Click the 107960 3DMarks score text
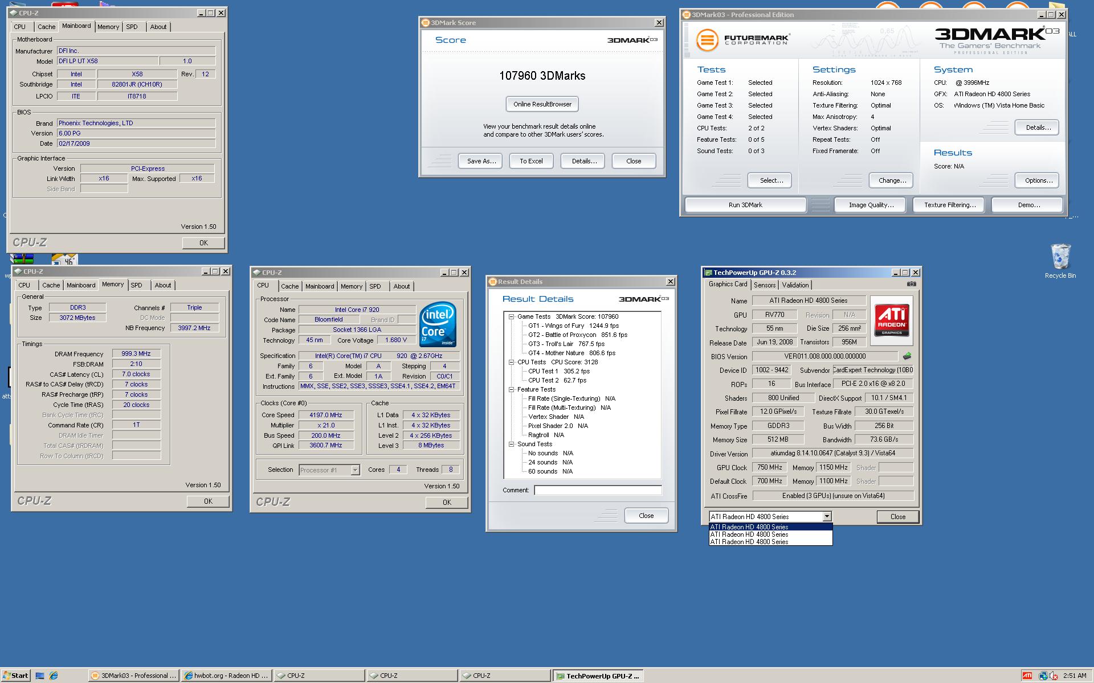 [542, 76]
